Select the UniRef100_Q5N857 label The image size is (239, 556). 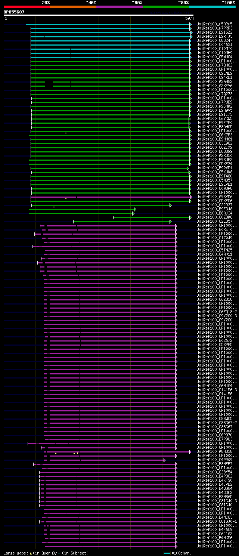[214, 180]
